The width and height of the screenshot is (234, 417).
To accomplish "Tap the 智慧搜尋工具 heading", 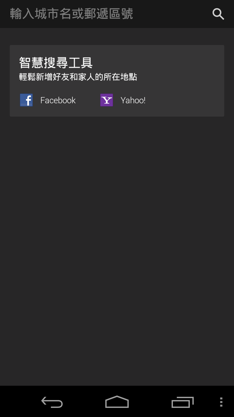I will click(x=56, y=63).
